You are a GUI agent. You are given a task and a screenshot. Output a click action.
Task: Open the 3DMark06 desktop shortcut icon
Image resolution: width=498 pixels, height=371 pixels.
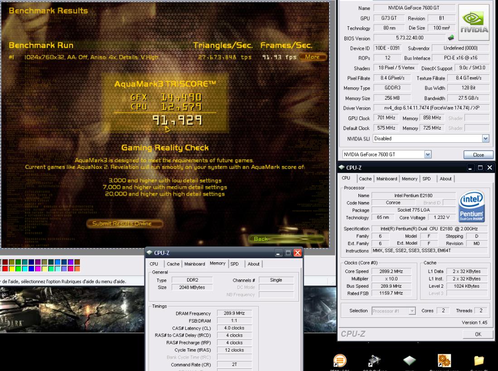339,361
